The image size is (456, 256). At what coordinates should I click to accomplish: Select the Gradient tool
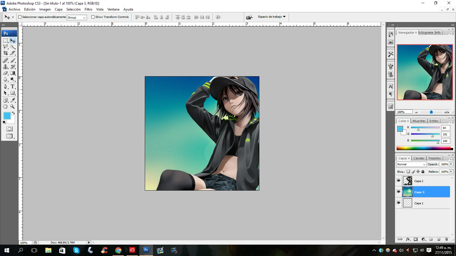[x=13, y=73]
